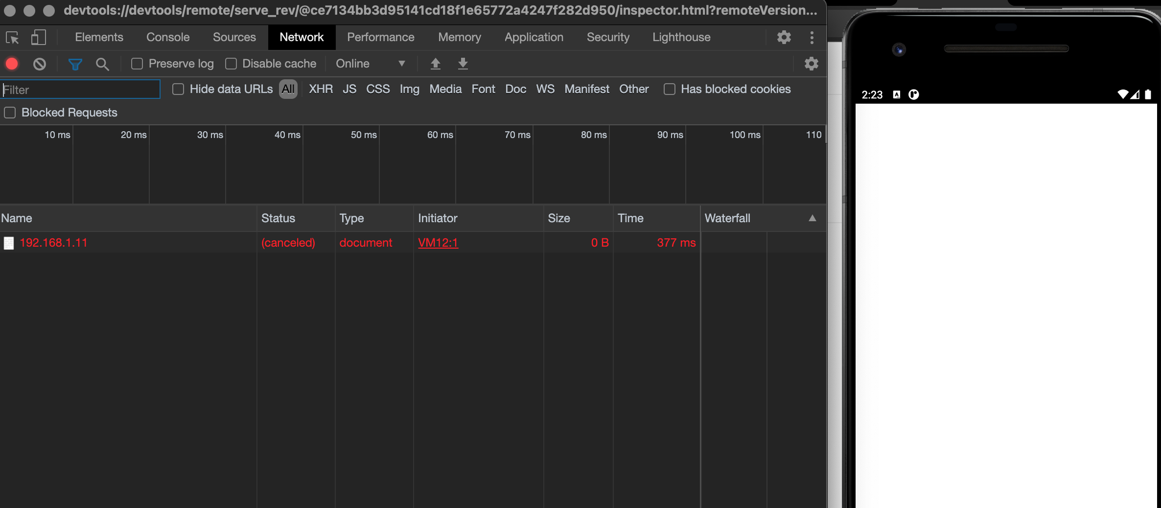This screenshot has width=1161, height=508.
Task: Check the Blocked Requests checkbox
Action: tap(9, 113)
